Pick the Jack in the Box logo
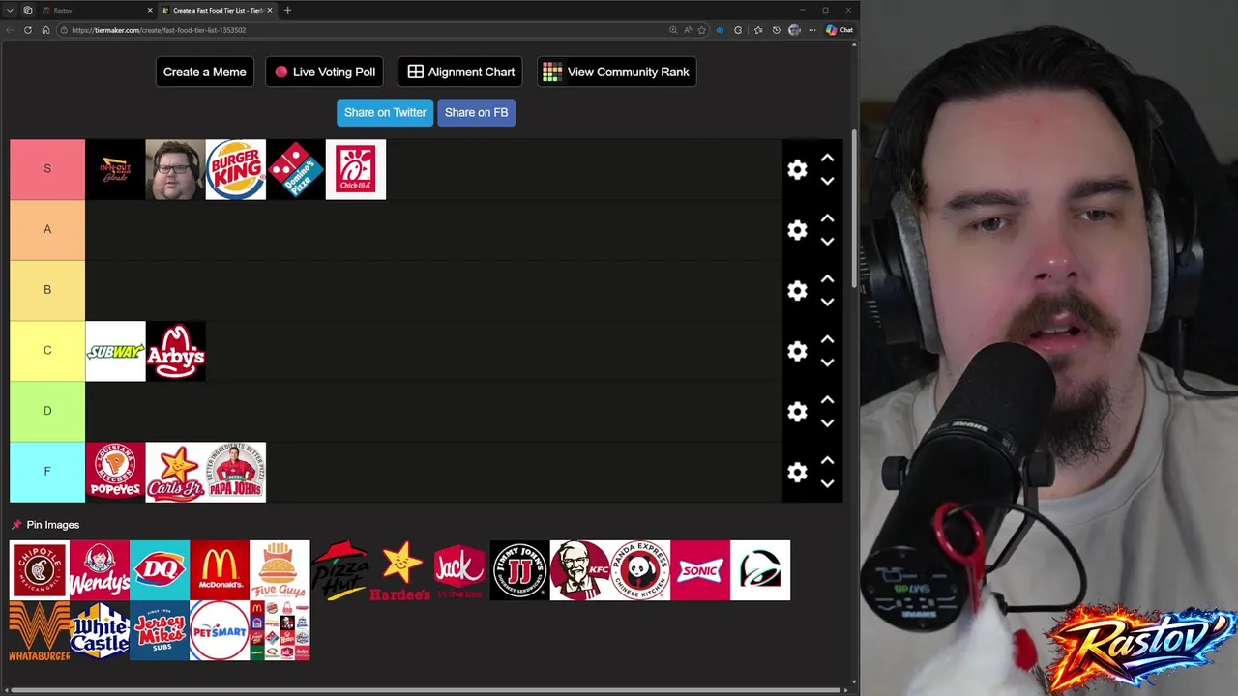Screen dimensions: 1238x696 point(459,570)
